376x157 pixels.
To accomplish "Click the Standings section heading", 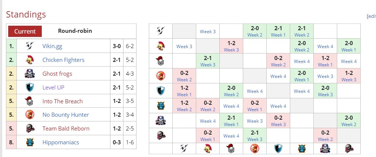I will tap(26, 15).
